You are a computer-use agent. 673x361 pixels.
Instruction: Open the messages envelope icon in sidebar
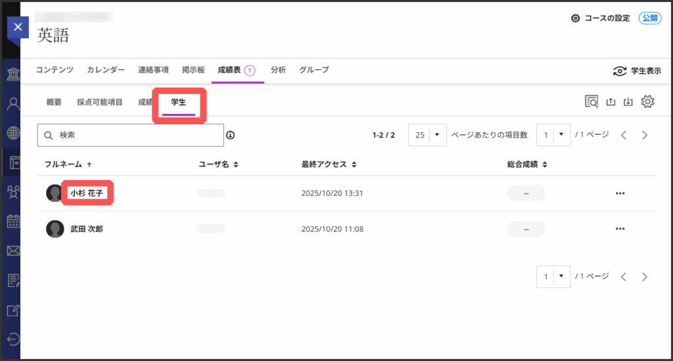click(12, 251)
